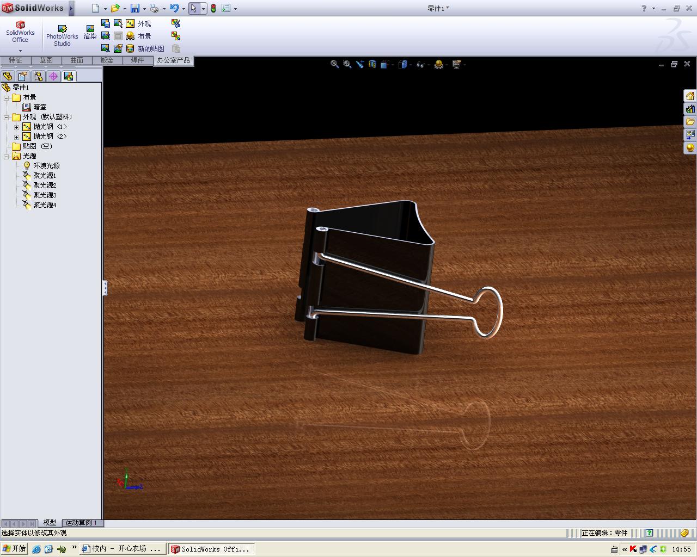
Task: Select 暗室 scene in the tree
Action: pos(40,107)
